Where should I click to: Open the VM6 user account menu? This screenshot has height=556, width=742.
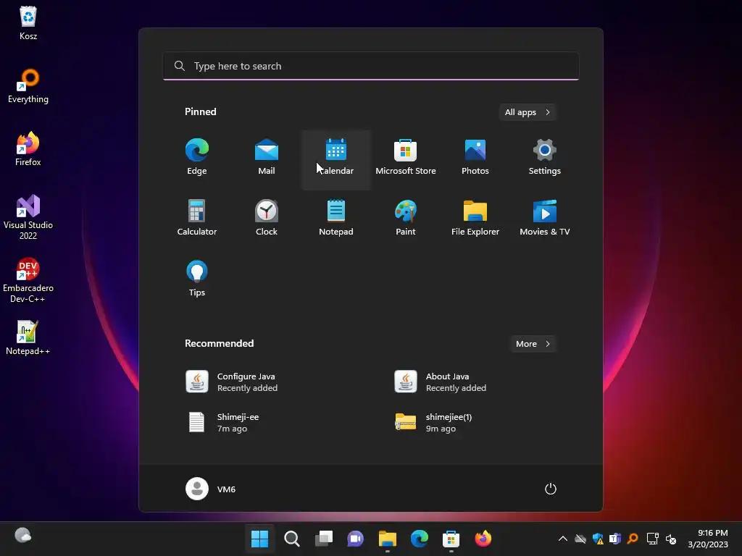[x=211, y=489]
